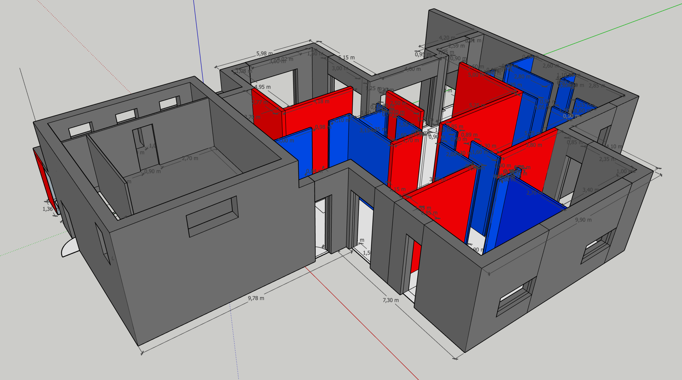This screenshot has height=380, width=682.
Task: Click the 4,80 m dimension text
Action: (x=412, y=69)
